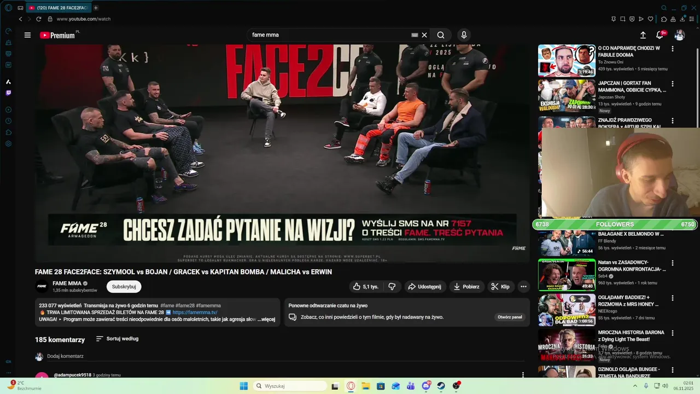Subscribe with the Subskrybuj button

coord(124,286)
